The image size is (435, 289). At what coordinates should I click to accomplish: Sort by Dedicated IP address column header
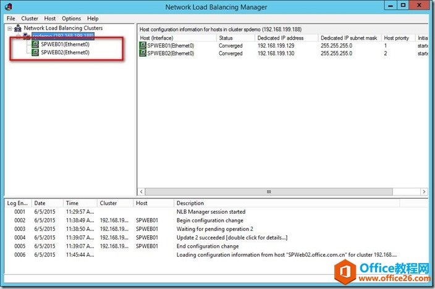[x=286, y=38]
